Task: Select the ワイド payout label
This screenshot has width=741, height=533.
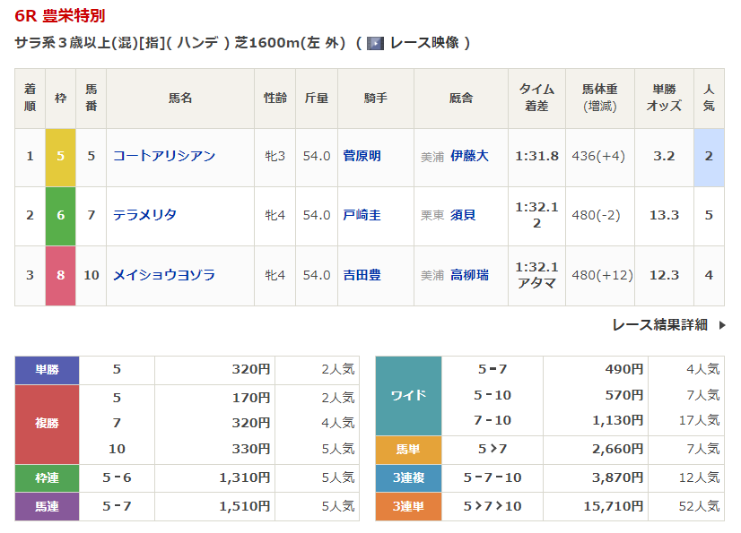Action: tap(408, 396)
